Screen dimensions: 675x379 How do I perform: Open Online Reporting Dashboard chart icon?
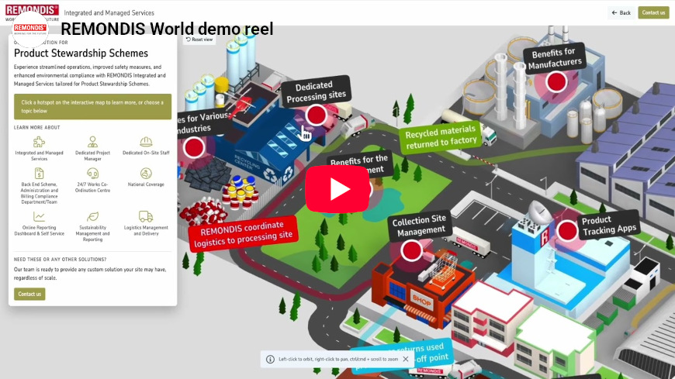(39, 216)
